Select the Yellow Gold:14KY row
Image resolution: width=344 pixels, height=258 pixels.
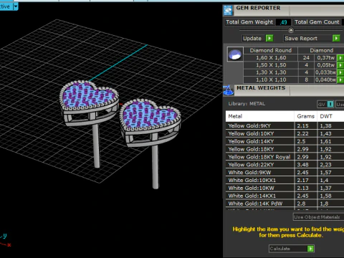[x=285, y=141]
